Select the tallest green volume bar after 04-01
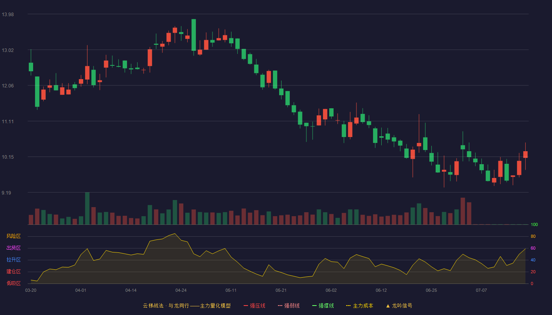The width and height of the screenshot is (552, 315). pos(87,208)
